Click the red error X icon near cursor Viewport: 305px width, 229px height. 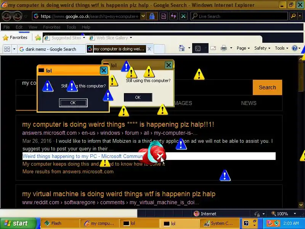point(159,156)
